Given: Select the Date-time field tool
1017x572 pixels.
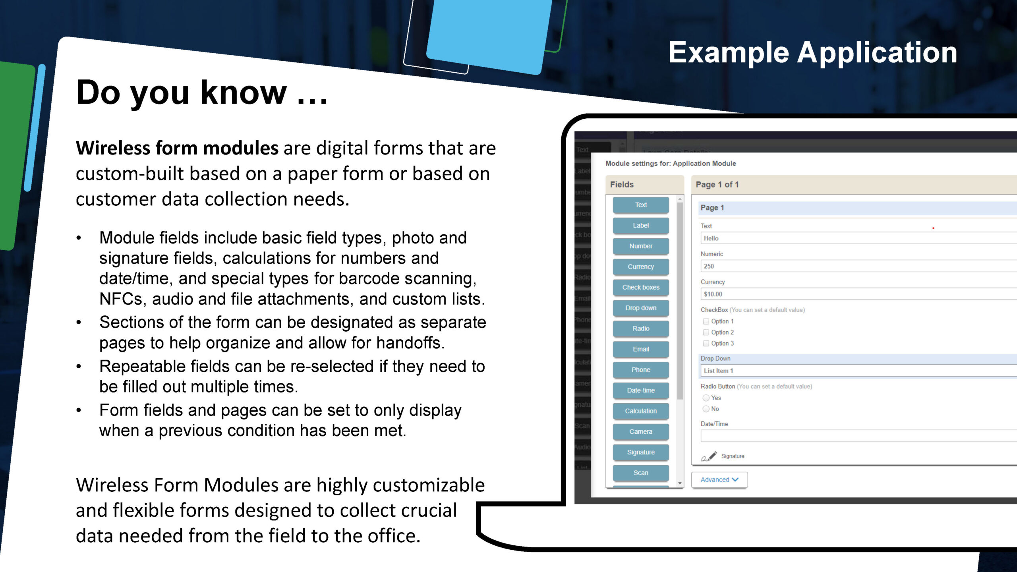Looking at the screenshot, I should pyautogui.click(x=640, y=389).
